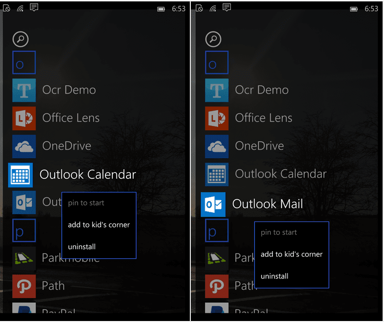Jump to letter 'o' header on the left screen
Screen dimensions: 385x322
coord(24,63)
